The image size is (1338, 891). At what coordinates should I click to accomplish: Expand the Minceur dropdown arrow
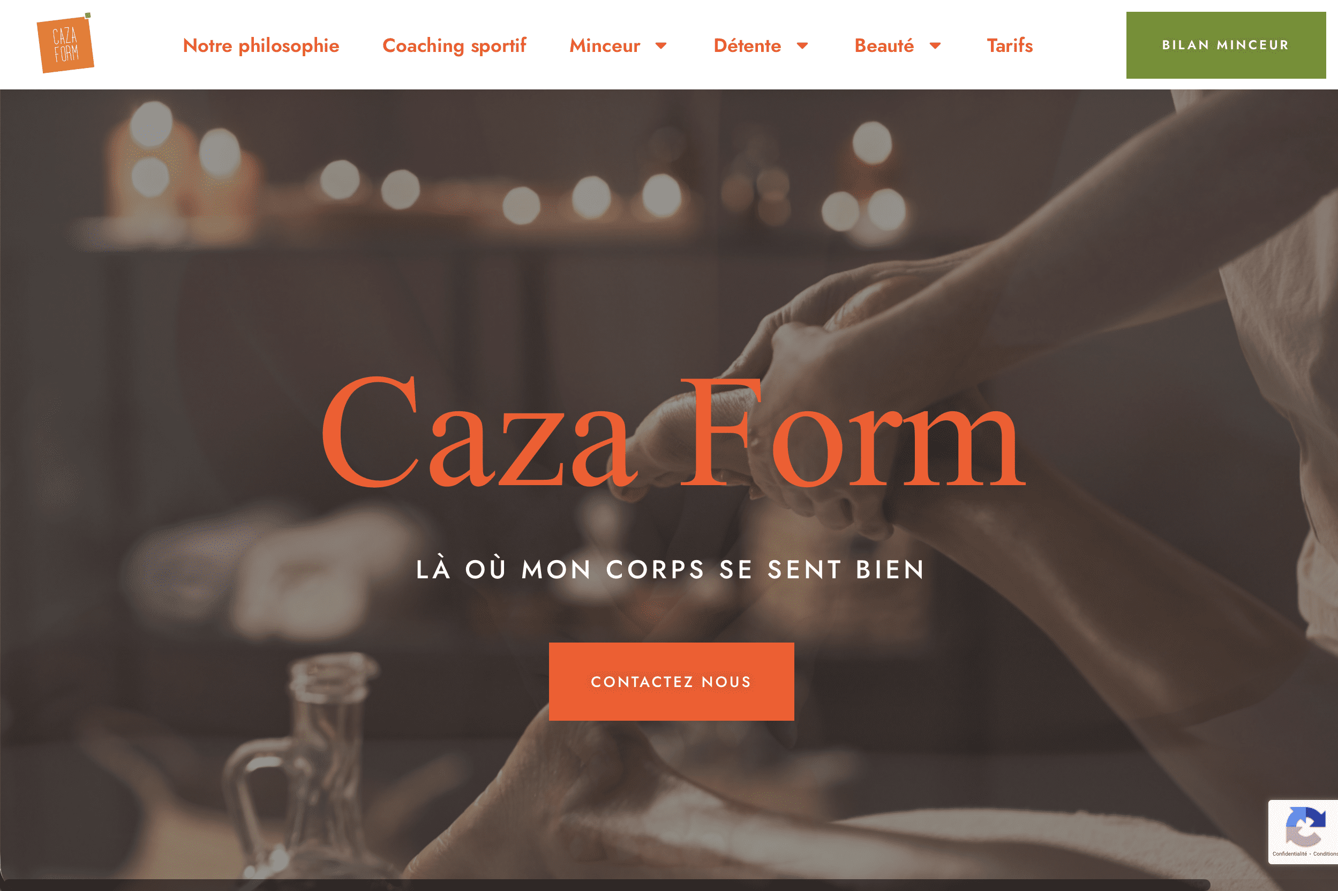[660, 46]
